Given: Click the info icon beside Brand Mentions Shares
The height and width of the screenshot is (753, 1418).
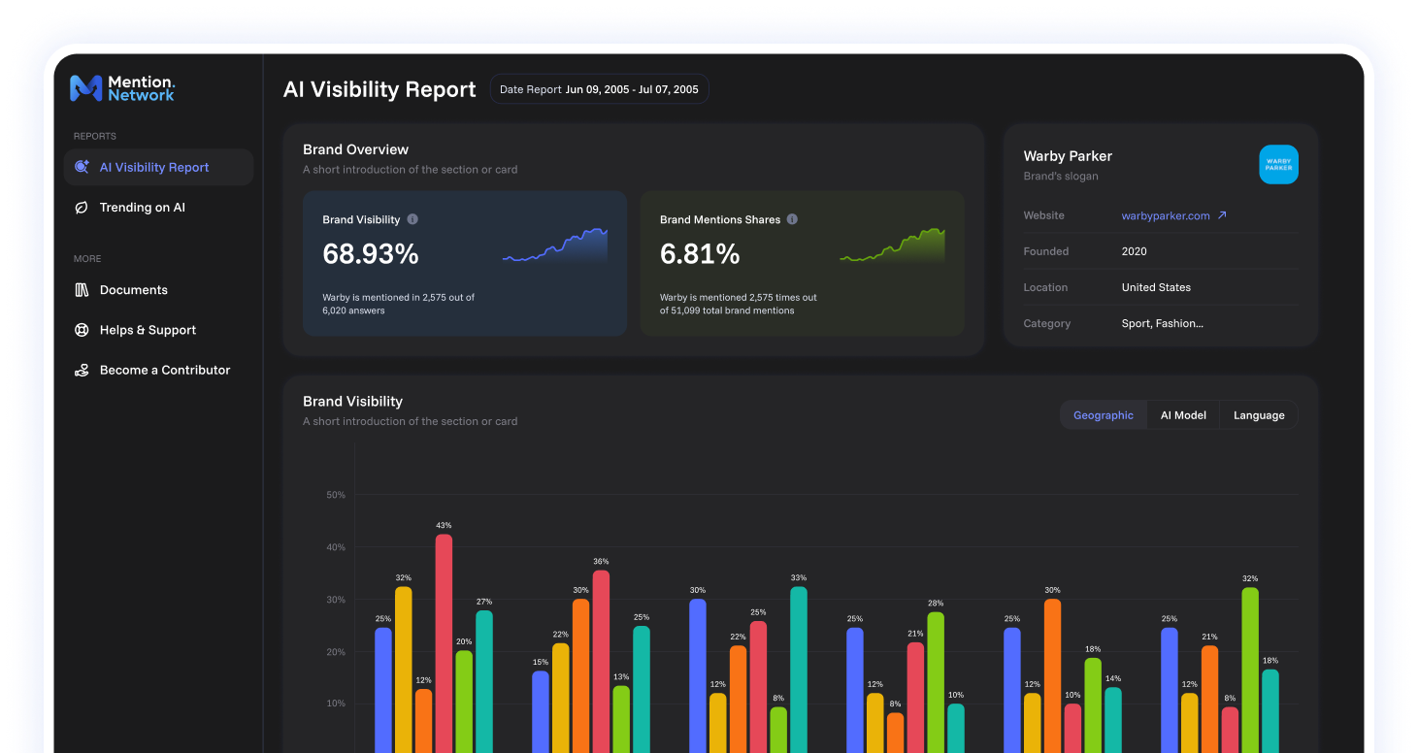Looking at the screenshot, I should pos(792,219).
